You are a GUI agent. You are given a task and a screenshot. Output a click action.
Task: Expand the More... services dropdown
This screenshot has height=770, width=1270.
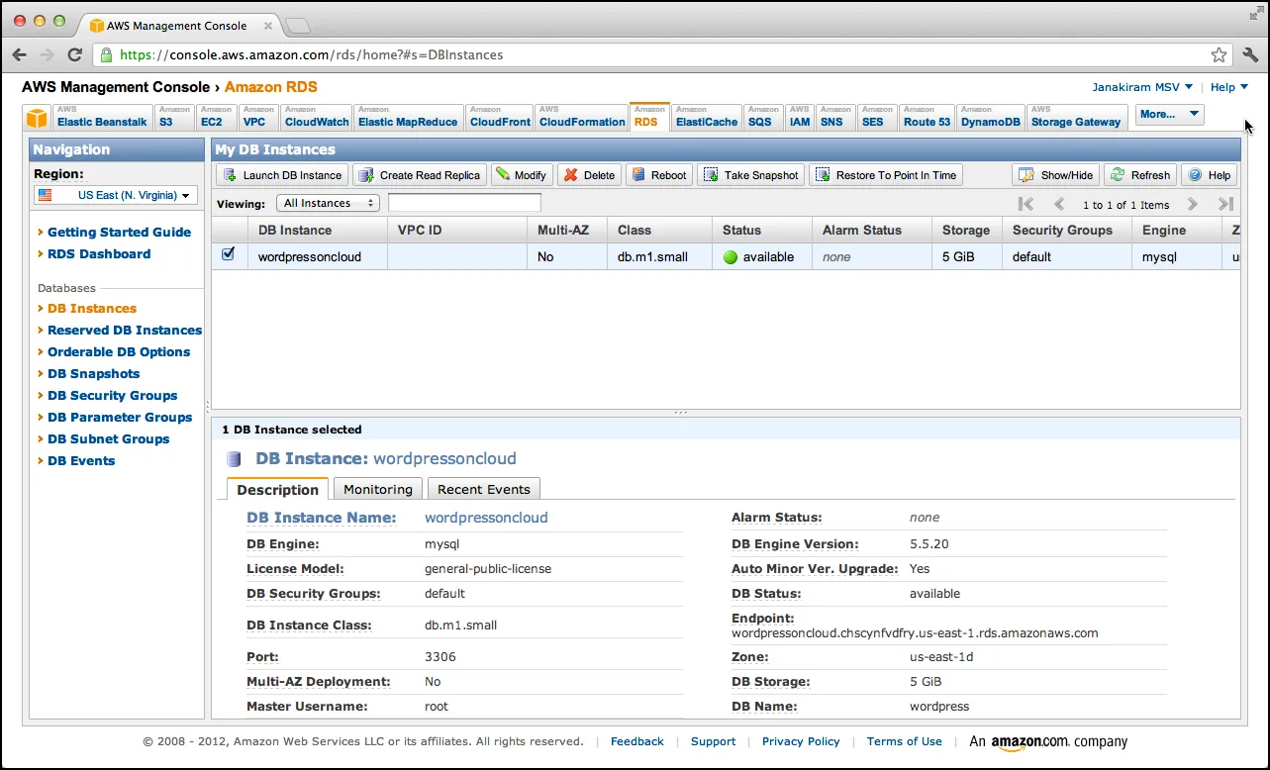1169,115
